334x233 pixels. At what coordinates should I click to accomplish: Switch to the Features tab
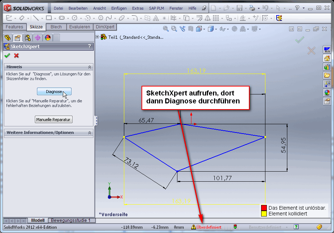[x=14, y=27]
